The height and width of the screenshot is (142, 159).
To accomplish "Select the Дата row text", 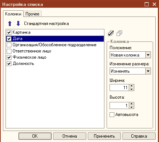I will [17, 39].
